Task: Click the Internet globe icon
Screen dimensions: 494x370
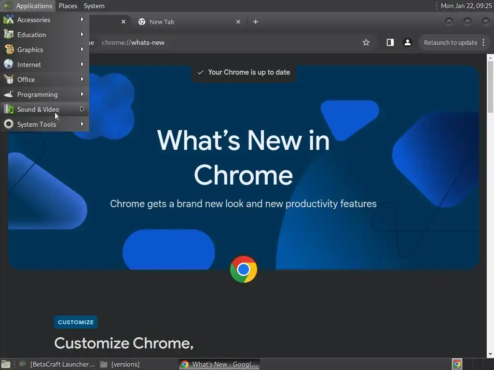Action: (x=9, y=65)
